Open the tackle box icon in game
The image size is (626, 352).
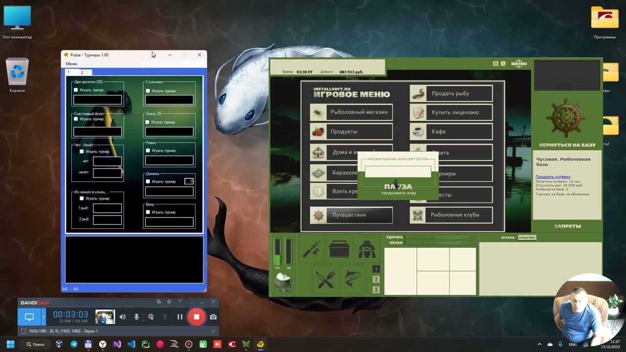point(339,248)
